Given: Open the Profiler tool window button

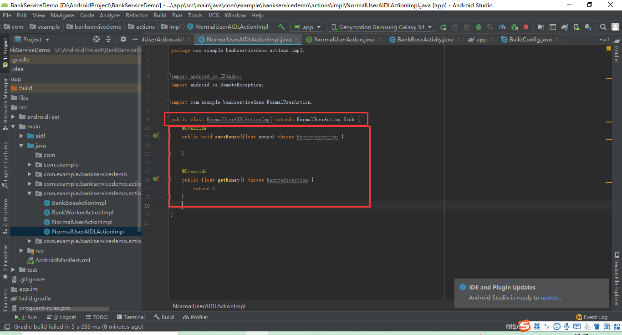Looking at the screenshot, I should pyautogui.click(x=196, y=317).
